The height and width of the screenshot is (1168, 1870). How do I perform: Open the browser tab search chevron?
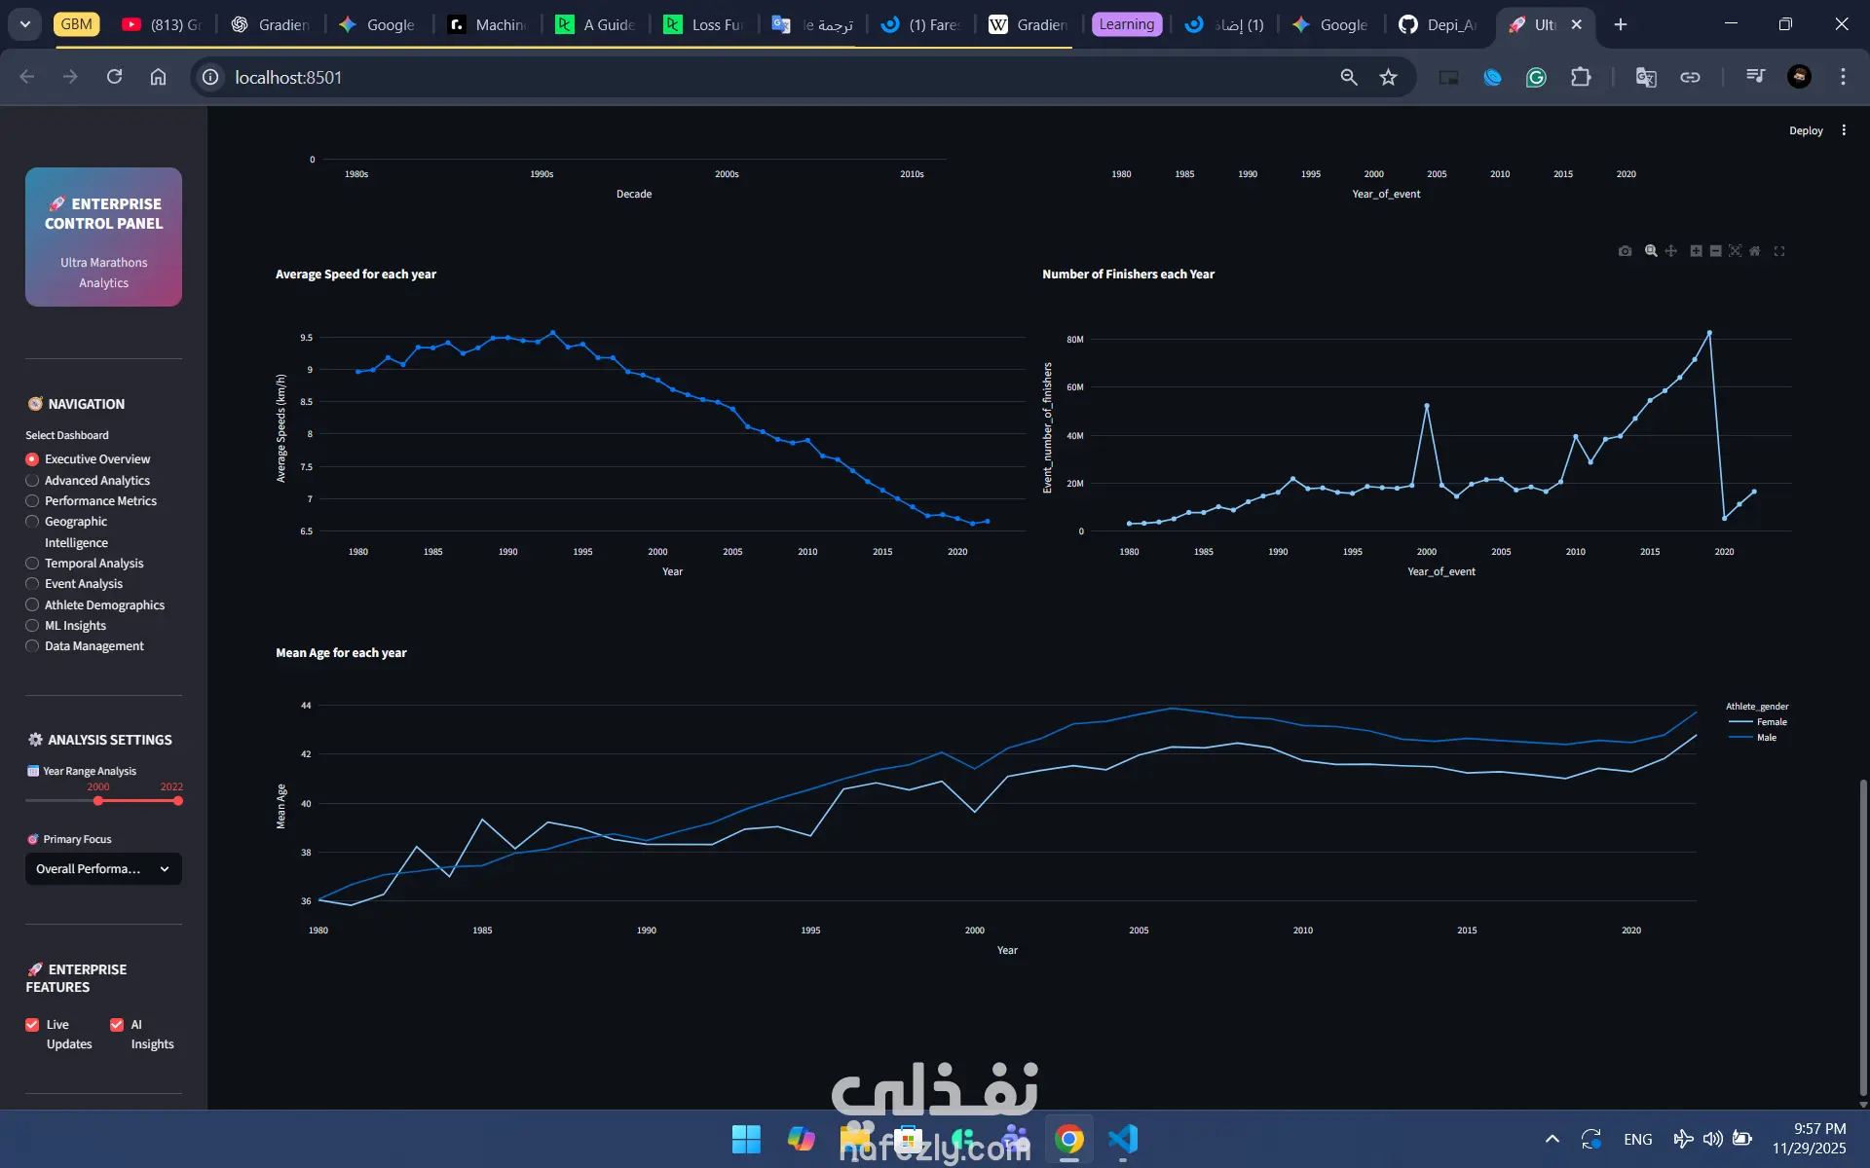[25, 24]
